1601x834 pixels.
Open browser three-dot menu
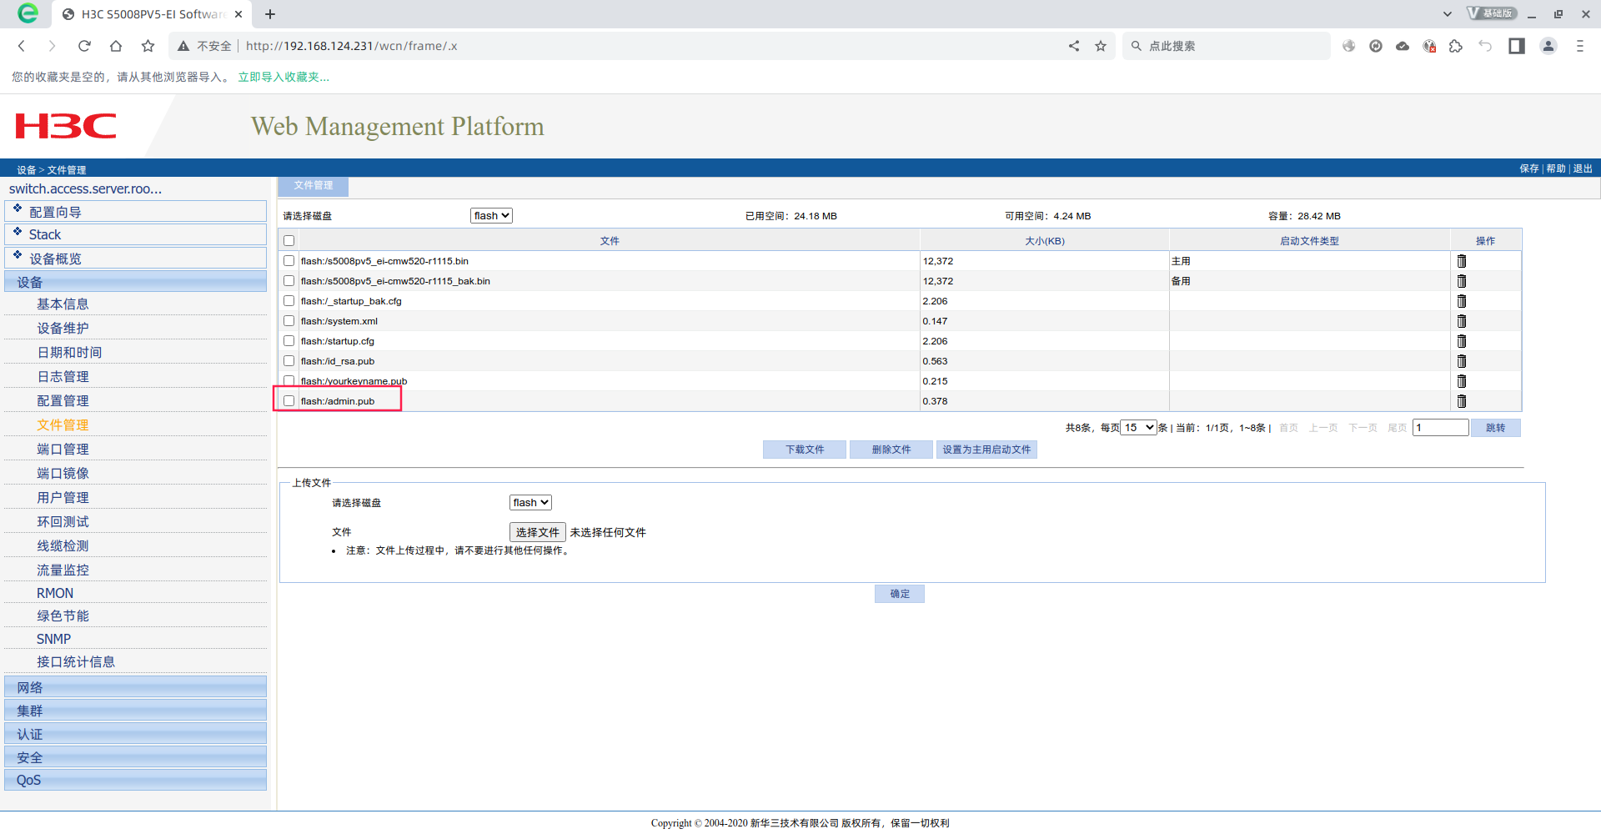(1579, 46)
